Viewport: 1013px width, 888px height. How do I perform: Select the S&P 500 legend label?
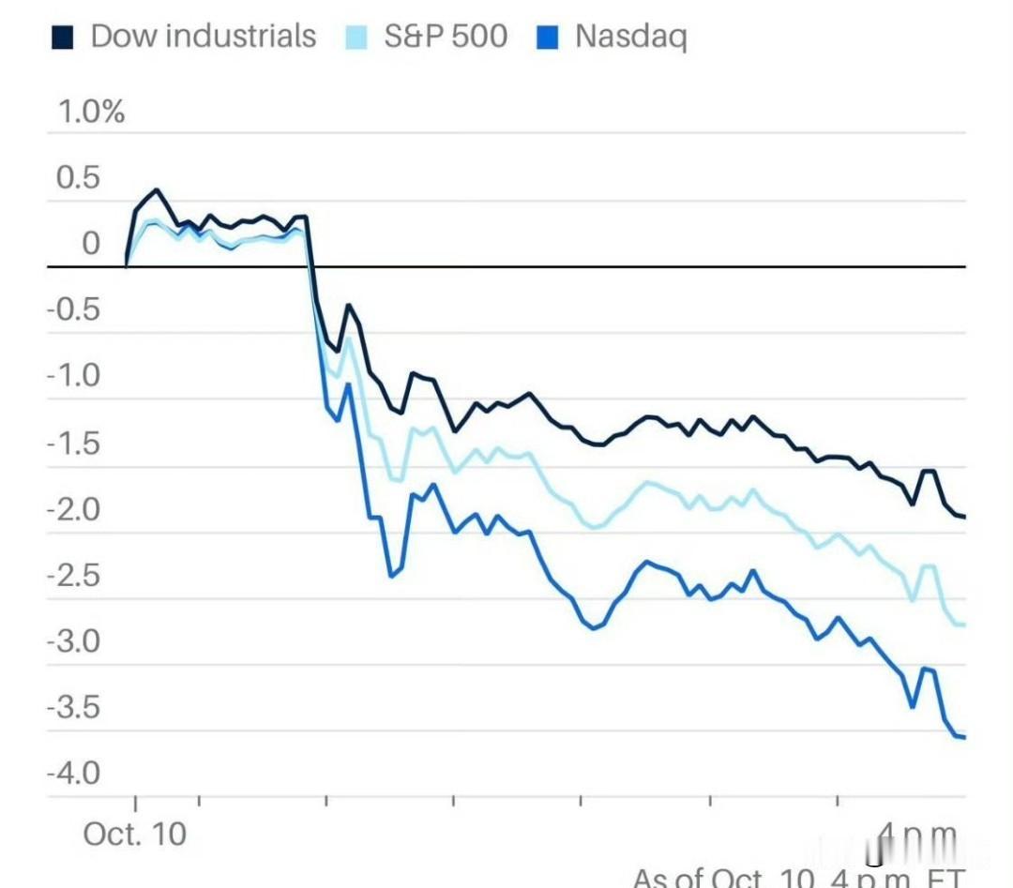[446, 37]
